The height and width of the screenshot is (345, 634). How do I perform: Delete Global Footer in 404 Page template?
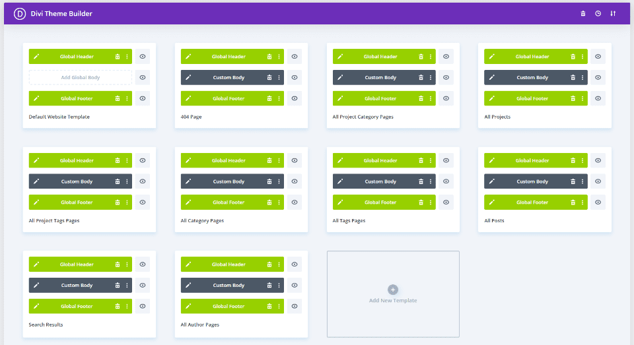[x=269, y=98]
